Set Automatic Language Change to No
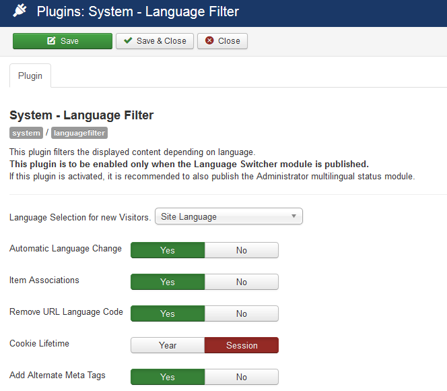Screen dimensions: 447x391 pyautogui.click(x=241, y=250)
